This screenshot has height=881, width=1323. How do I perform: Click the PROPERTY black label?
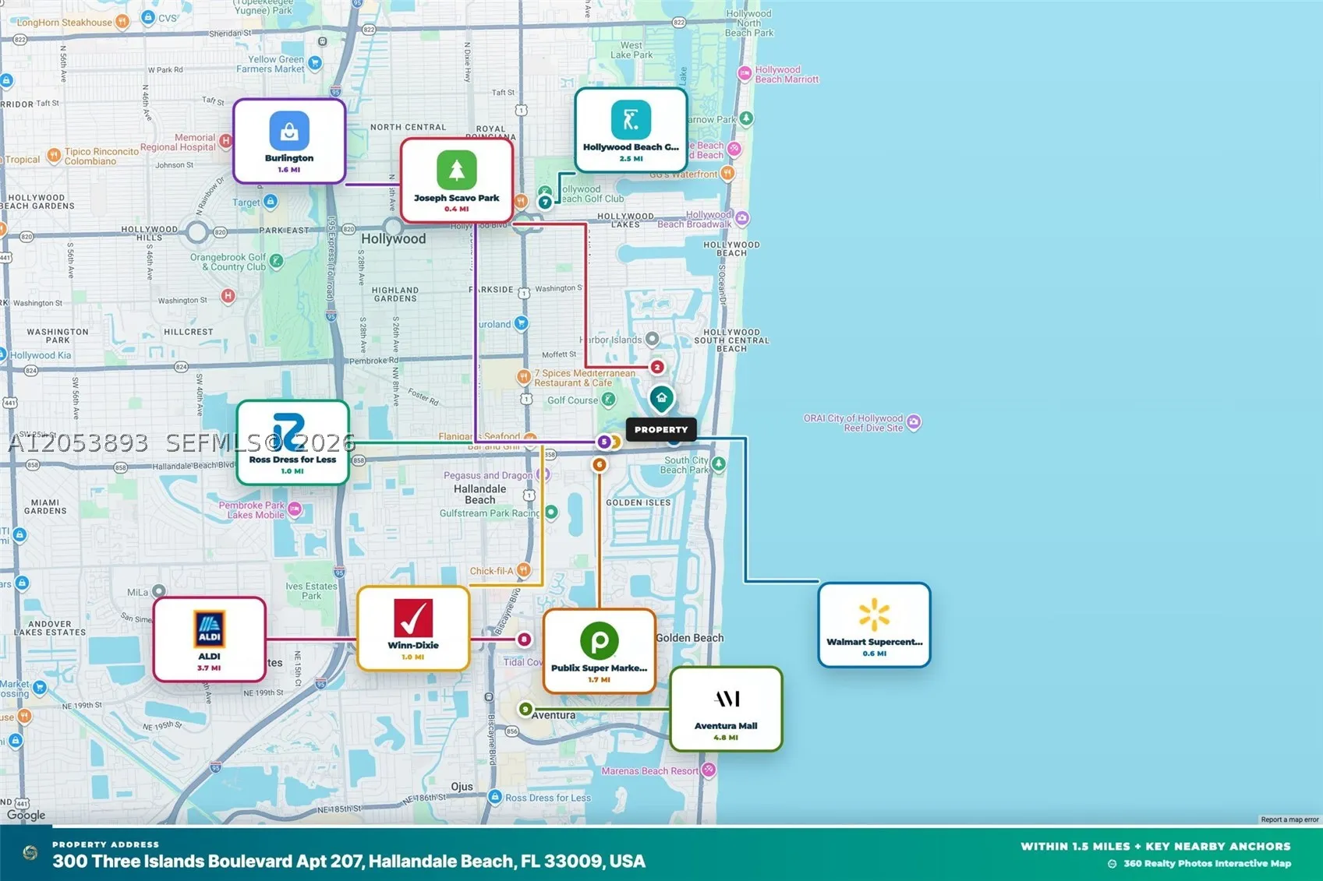point(661,429)
